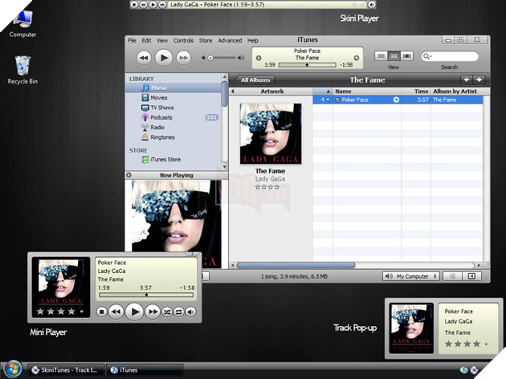Expand the Mini Player rating dropdown arrow
506x379 pixels.
tap(81, 312)
